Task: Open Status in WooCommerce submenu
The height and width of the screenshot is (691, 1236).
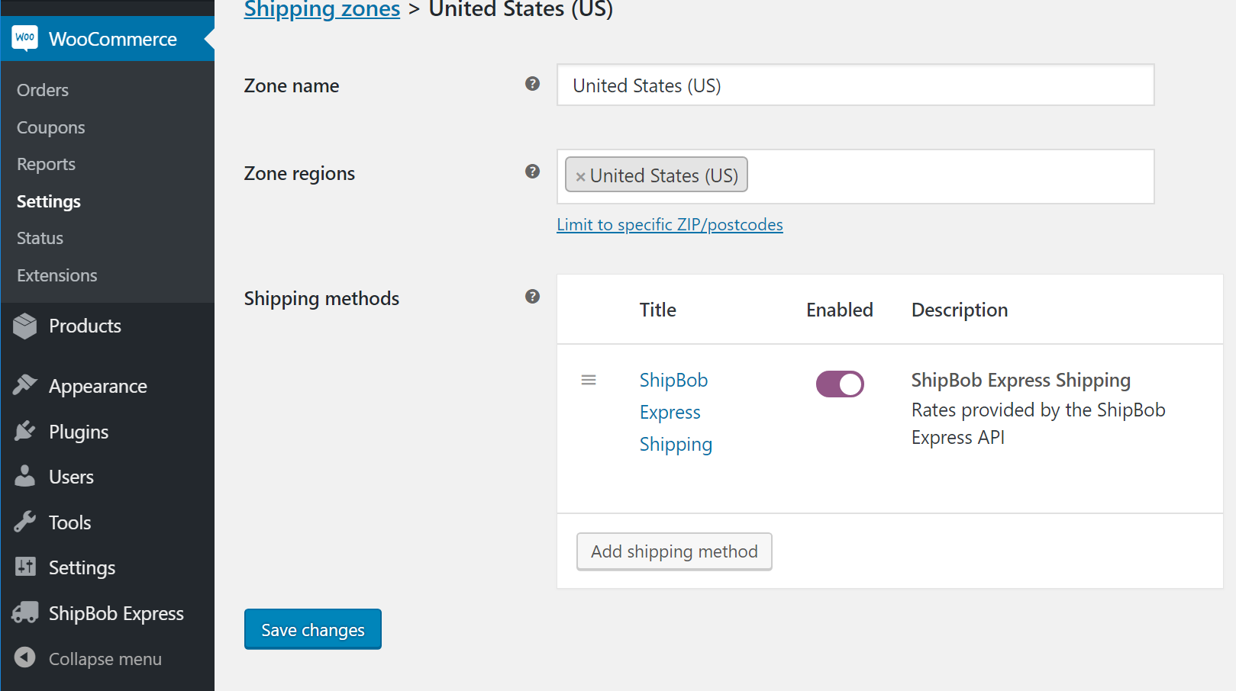Action: [40, 238]
